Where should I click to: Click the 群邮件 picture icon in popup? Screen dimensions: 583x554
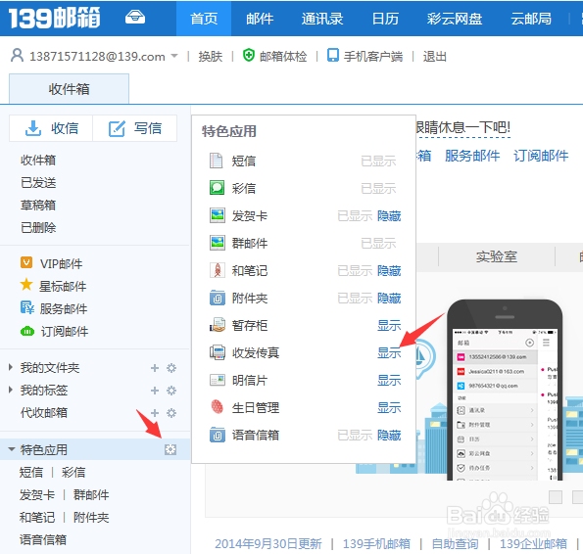(218, 243)
